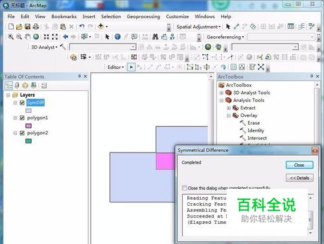Open the Bookmarks menu

click(64, 16)
